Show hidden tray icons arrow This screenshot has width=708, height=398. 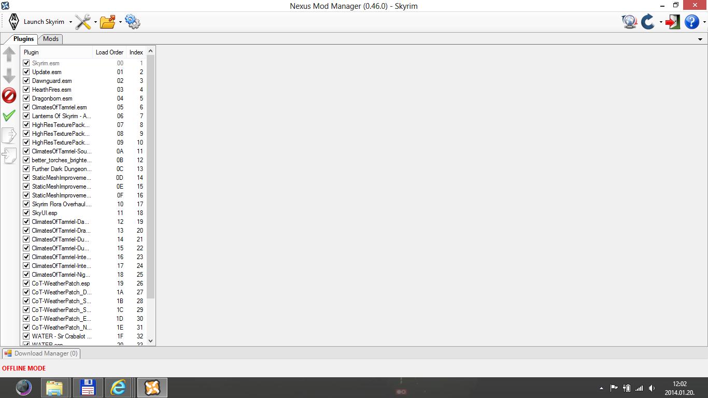tap(602, 388)
